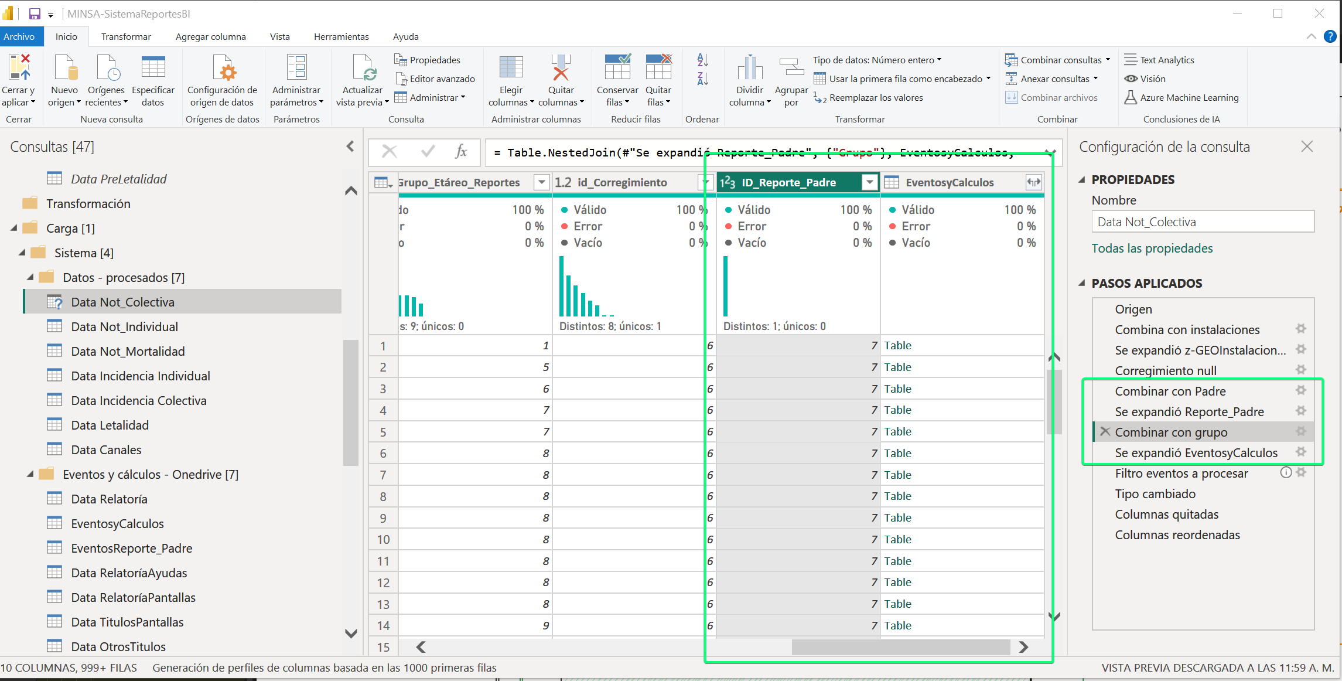The image size is (1342, 681).
Task: Click Dividir columna icon
Action: click(x=750, y=67)
